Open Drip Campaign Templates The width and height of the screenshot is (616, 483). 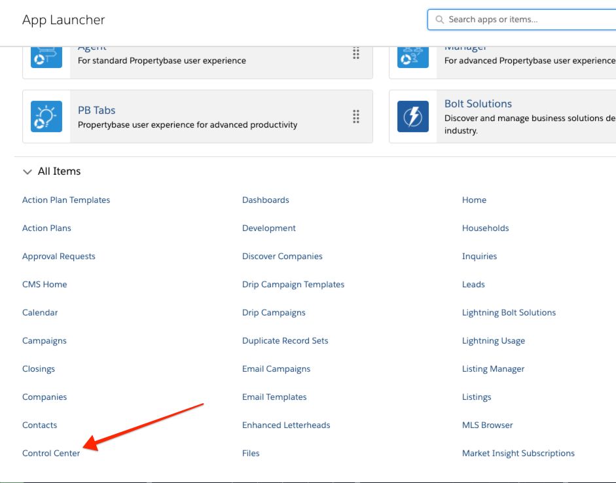293,284
